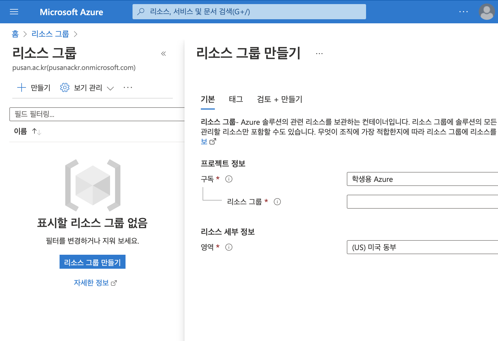
Task: Go to 홈 breadcrumb link
Action: (15, 34)
